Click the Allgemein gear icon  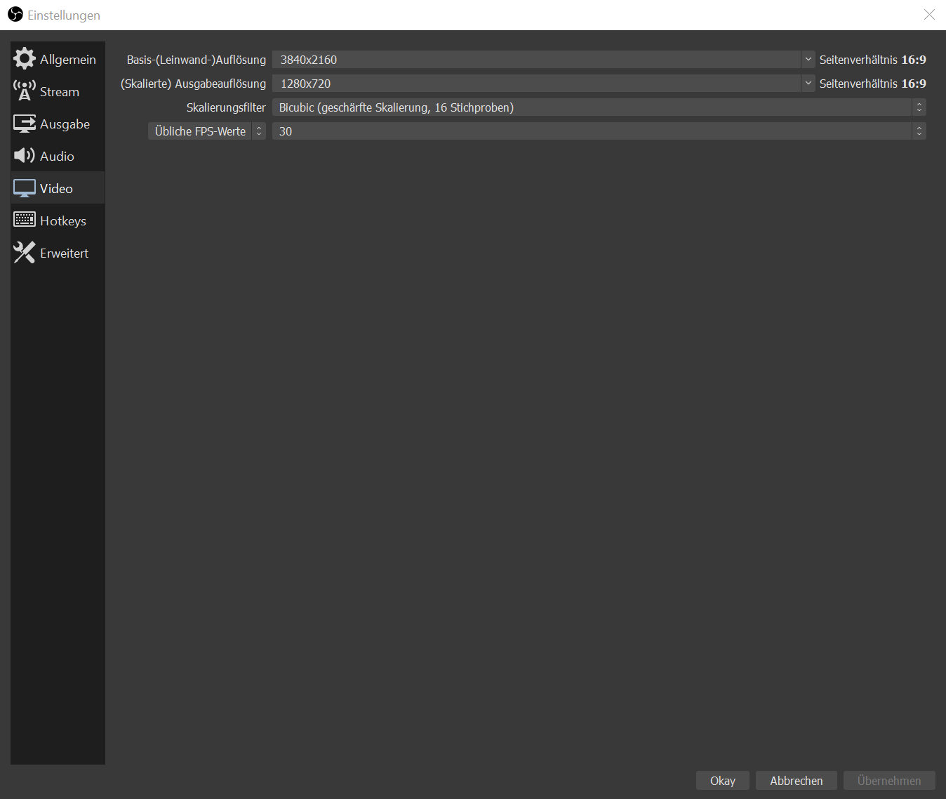point(25,59)
